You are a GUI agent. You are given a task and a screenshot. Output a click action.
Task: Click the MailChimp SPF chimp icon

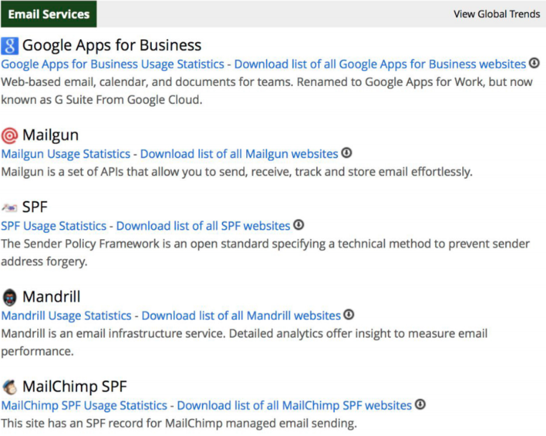(x=9, y=387)
